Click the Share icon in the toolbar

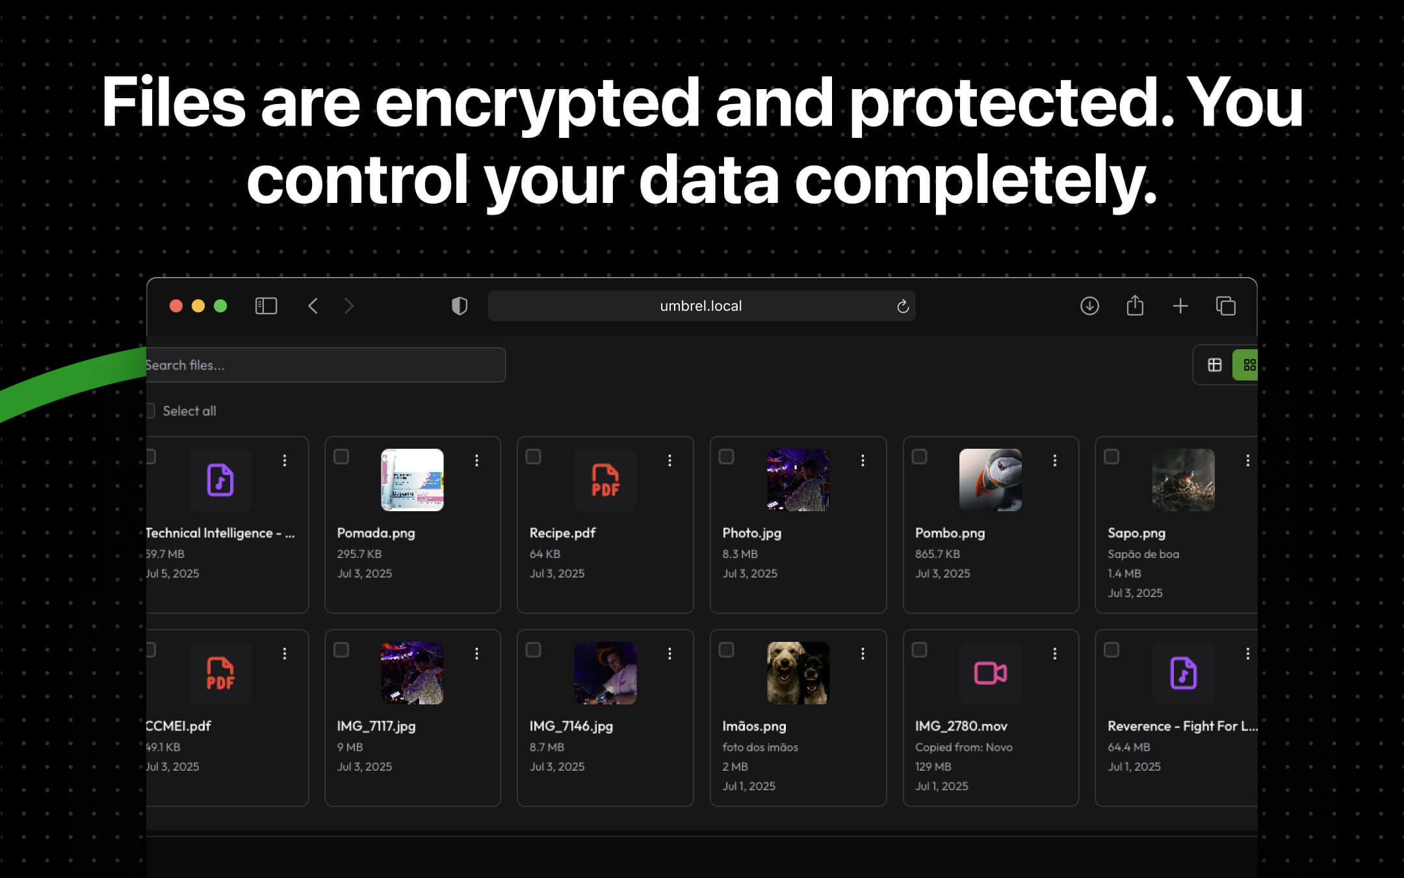coord(1135,306)
